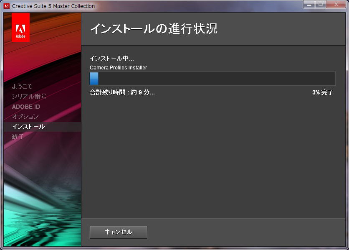The width and height of the screenshot is (349, 250).
Task: Click the 'インストール中...' label
Action: tap(112, 59)
